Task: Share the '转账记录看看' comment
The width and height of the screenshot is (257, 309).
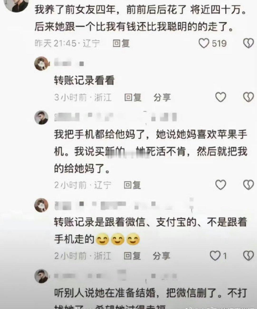Action: coord(162,97)
